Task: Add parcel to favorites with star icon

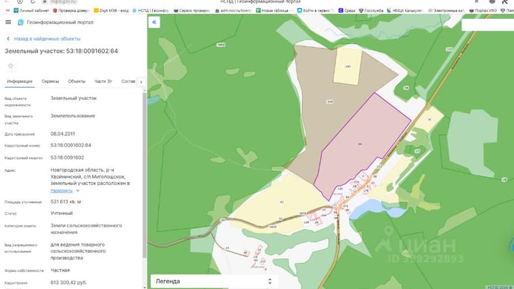Action: tap(10, 66)
